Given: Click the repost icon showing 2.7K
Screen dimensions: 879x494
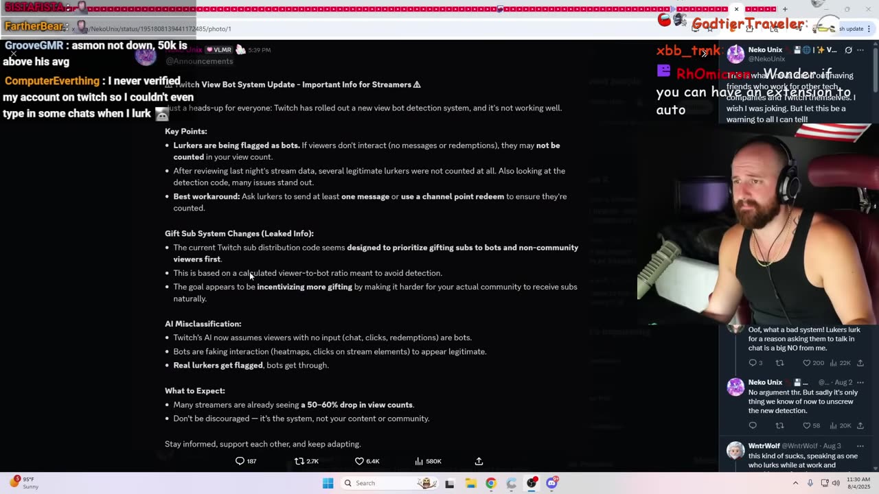Looking at the screenshot, I should [x=299, y=461].
